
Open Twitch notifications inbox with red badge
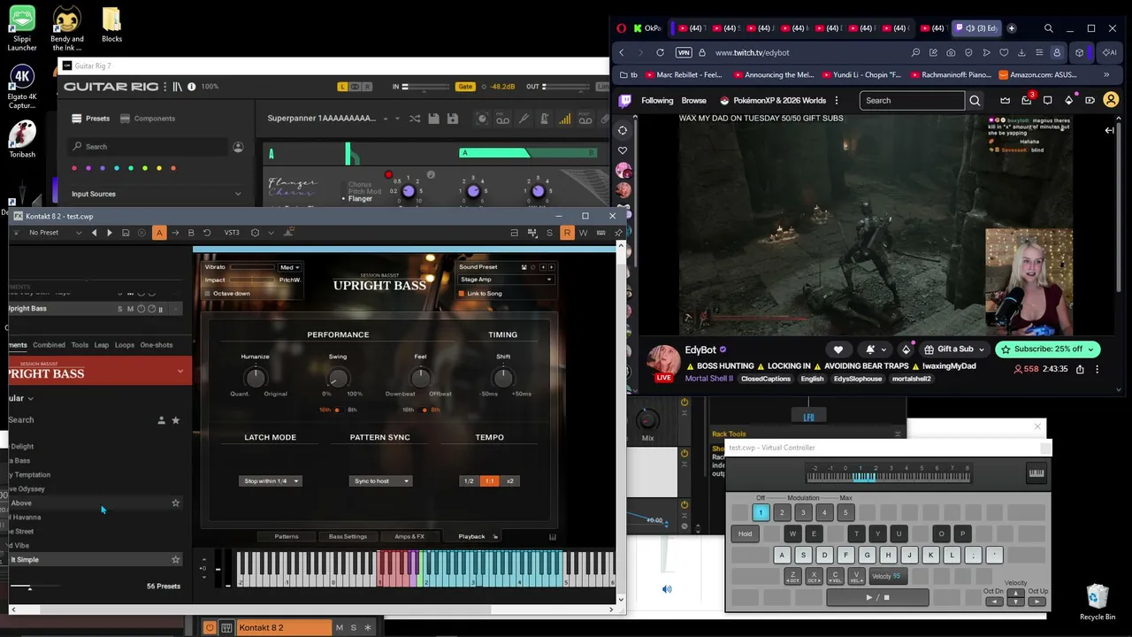1026,100
